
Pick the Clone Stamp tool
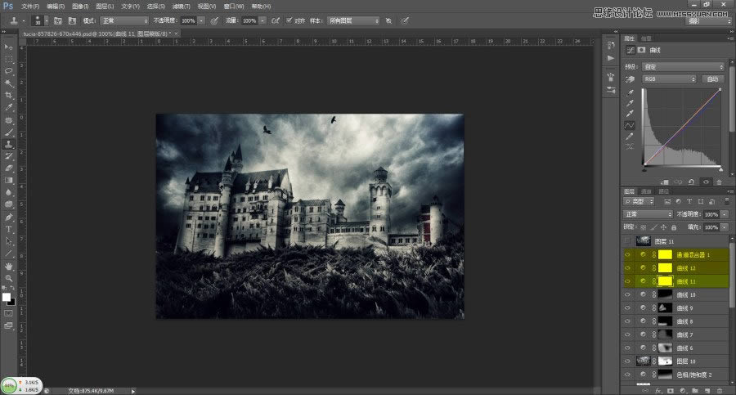tap(8, 143)
